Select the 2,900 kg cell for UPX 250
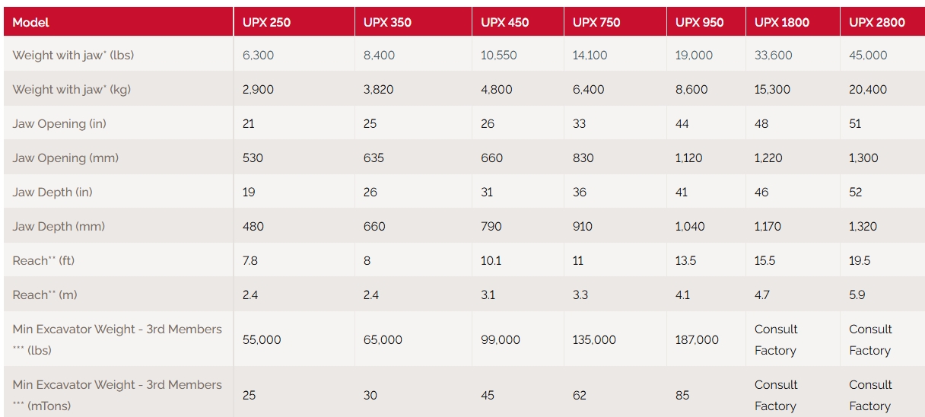This screenshot has height=417, width=925. (x=258, y=90)
